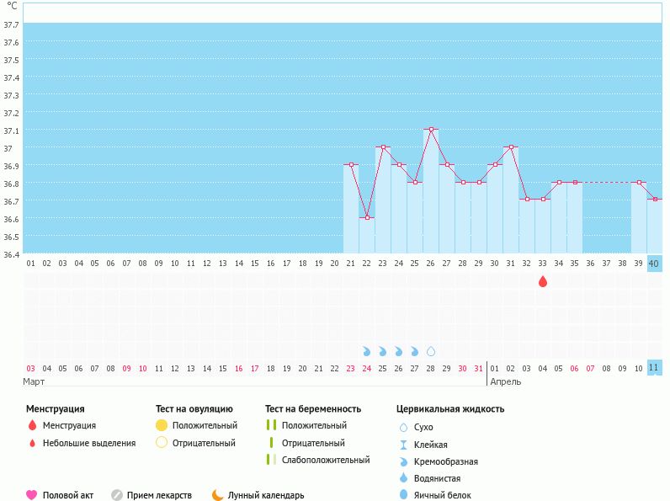Select the highlighted date 11 in April
Viewport: 670px width, 501px height.
coord(654,368)
